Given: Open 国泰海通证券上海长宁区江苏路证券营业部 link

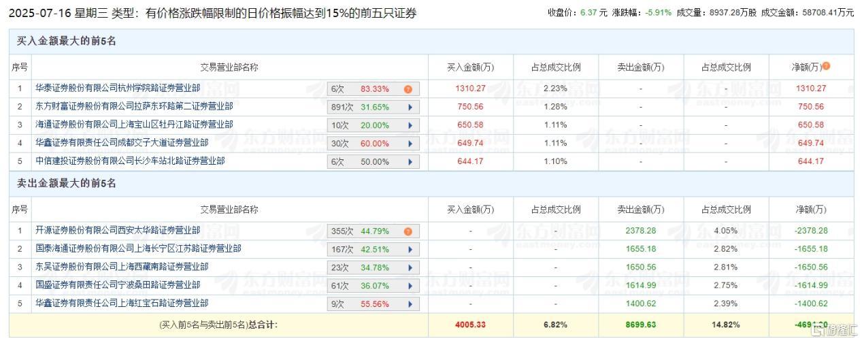Looking at the screenshot, I should [138, 249].
